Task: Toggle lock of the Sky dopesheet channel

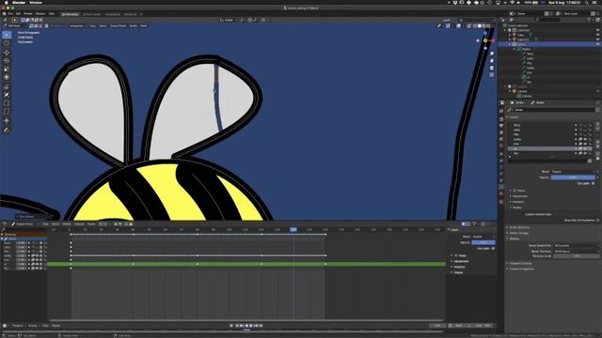Action: pos(41,269)
